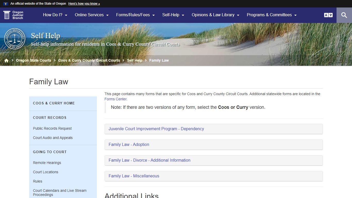Open Public Records Request sidebar link
352x198 pixels.
pyautogui.click(x=52, y=128)
